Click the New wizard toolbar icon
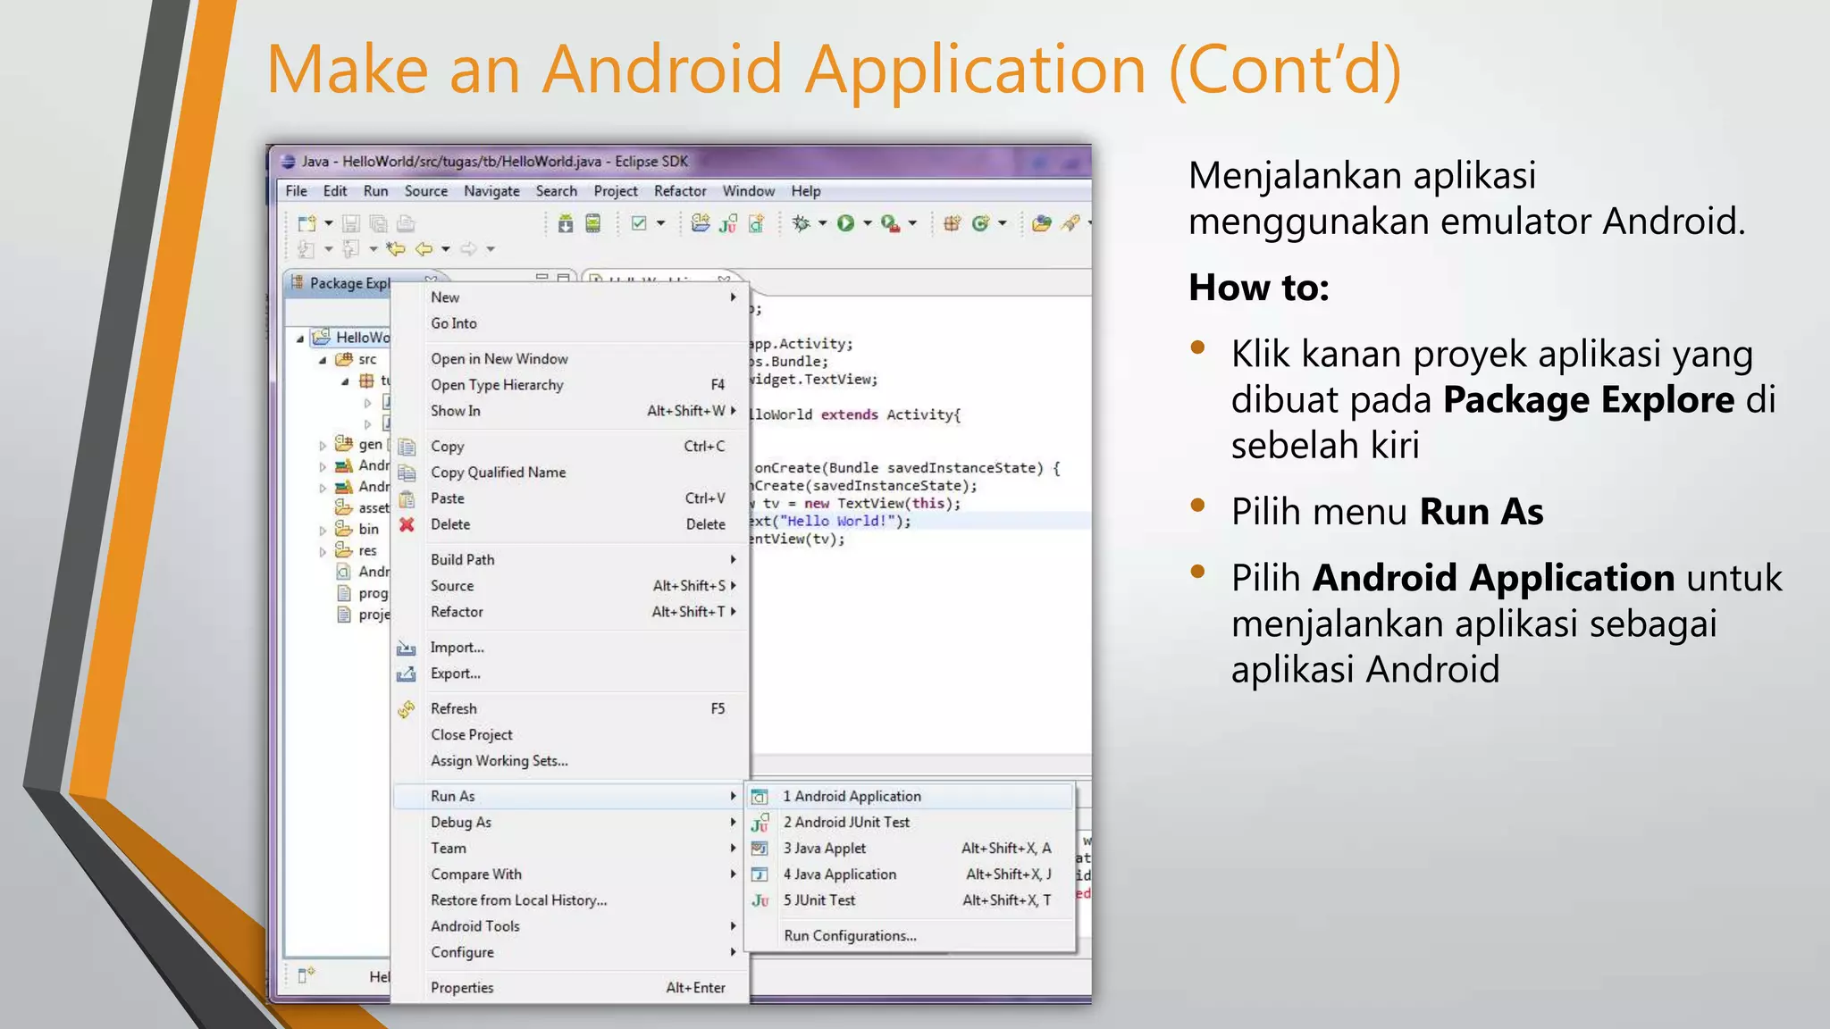 coord(306,223)
